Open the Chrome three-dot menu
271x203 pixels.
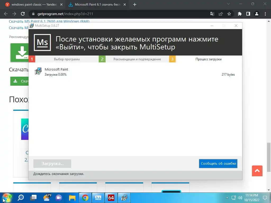[265, 14]
